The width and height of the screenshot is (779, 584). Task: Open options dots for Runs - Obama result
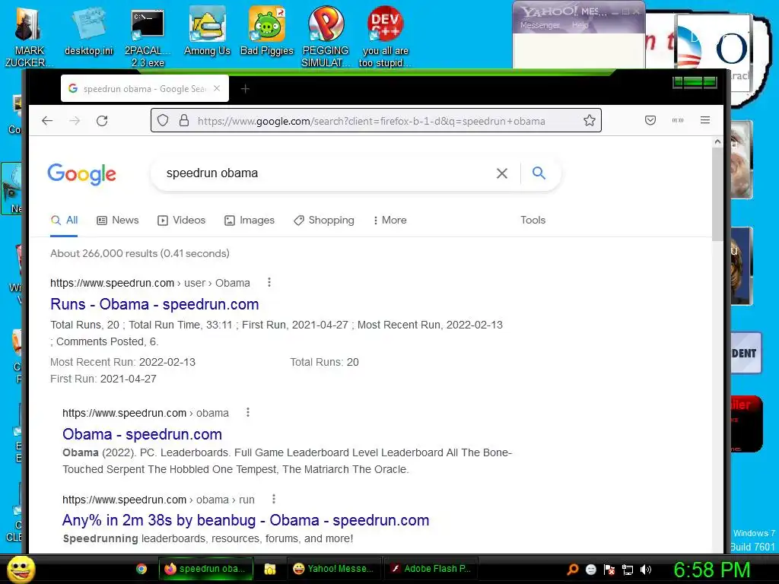[x=269, y=282]
